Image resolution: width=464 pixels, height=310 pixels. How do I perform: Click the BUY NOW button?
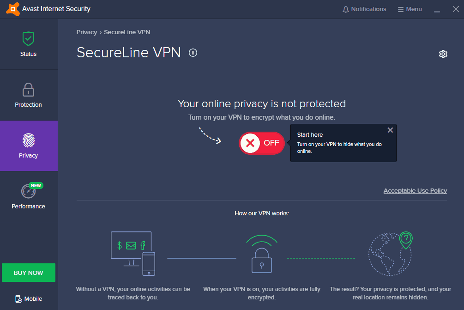pyautogui.click(x=28, y=272)
